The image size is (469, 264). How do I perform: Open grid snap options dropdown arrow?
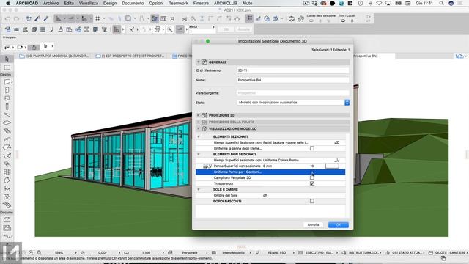(x=104, y=18)
